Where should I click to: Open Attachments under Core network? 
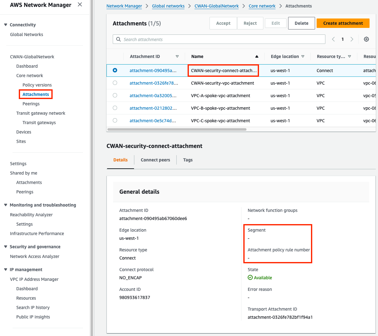point(36,94)
